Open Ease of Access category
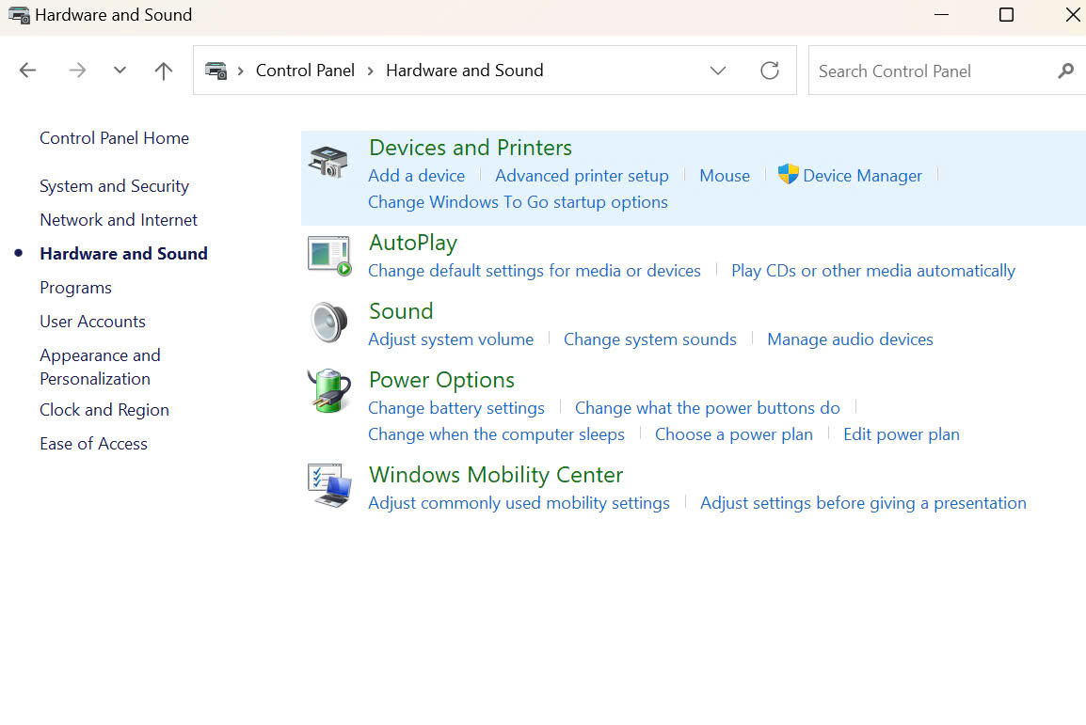 pyautogui.click(x=93, y=444)
